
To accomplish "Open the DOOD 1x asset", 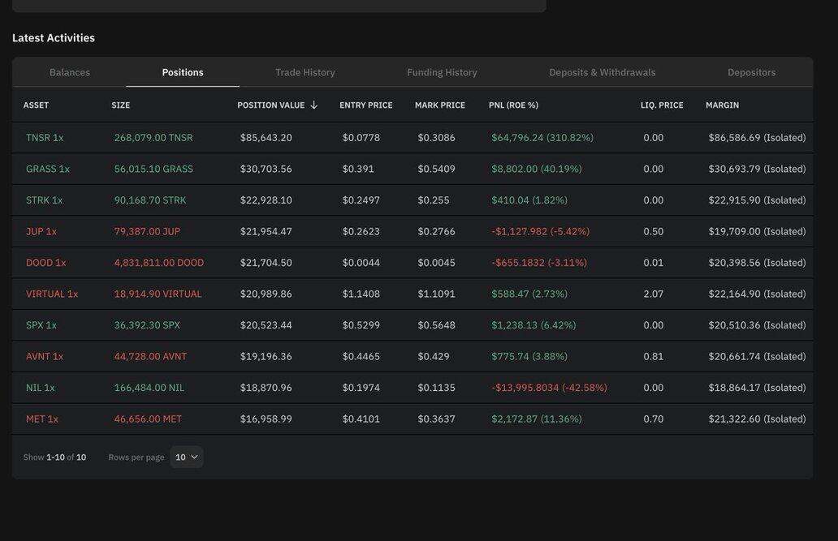I will coord(45,263).
